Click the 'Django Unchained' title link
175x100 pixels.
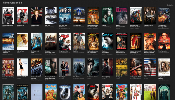(8, 25)
